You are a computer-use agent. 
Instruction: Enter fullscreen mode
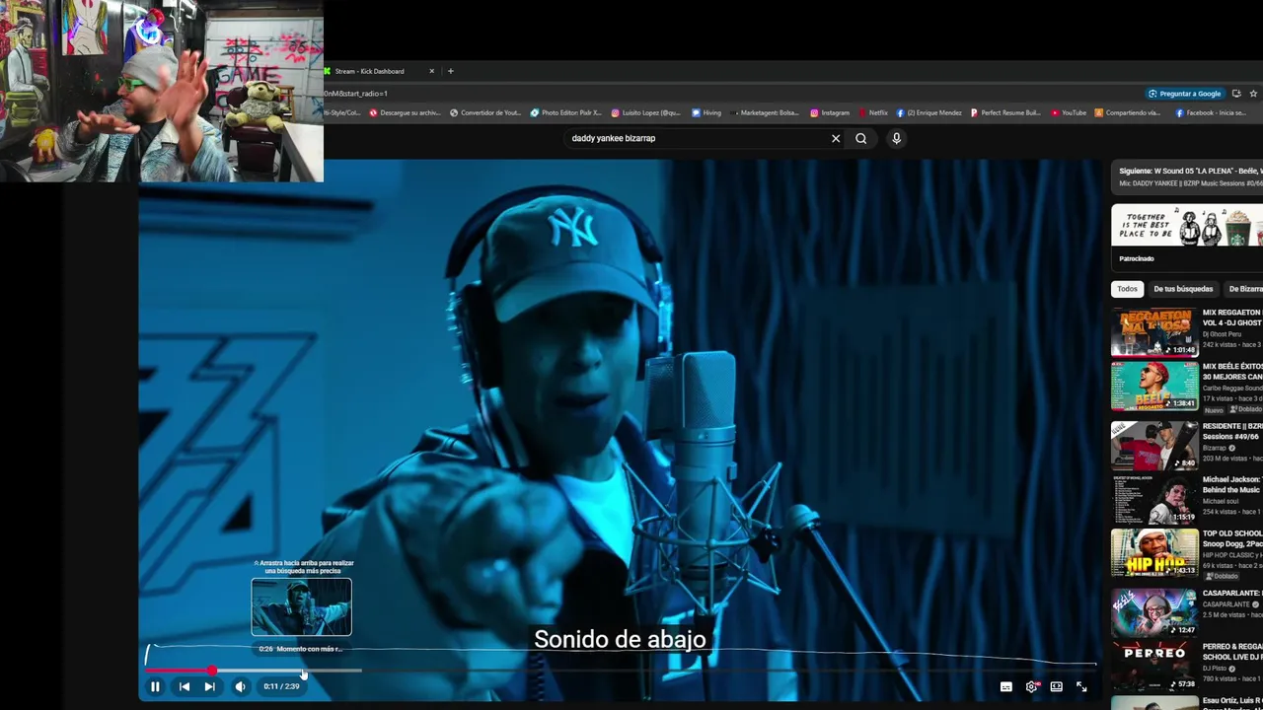tap(1081, 686)
